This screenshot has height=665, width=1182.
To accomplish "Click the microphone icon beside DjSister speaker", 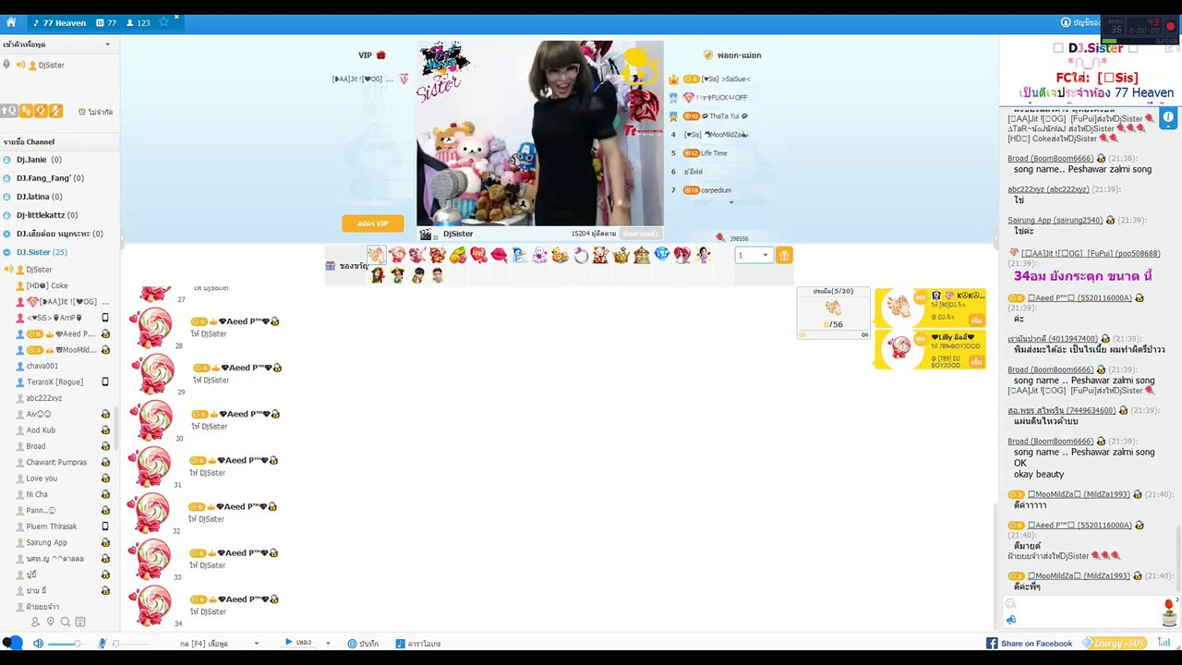I will point(7,65).
